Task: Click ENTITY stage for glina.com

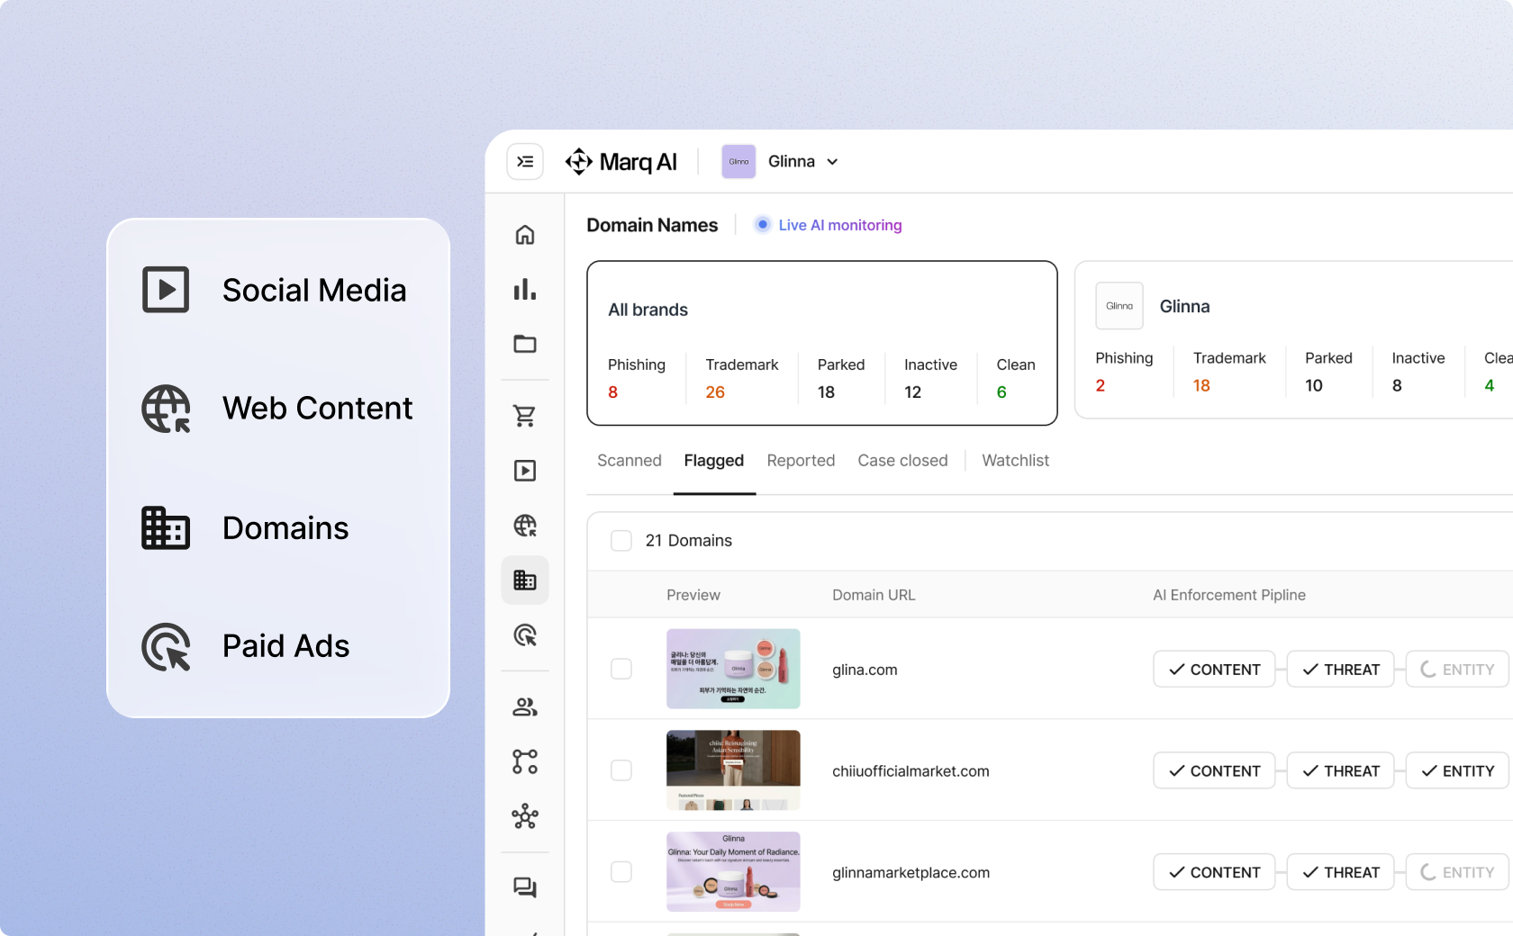Action: (x=1457, y=669)
